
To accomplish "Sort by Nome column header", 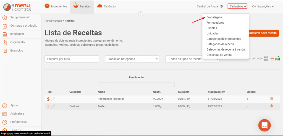I will (101, 92).
